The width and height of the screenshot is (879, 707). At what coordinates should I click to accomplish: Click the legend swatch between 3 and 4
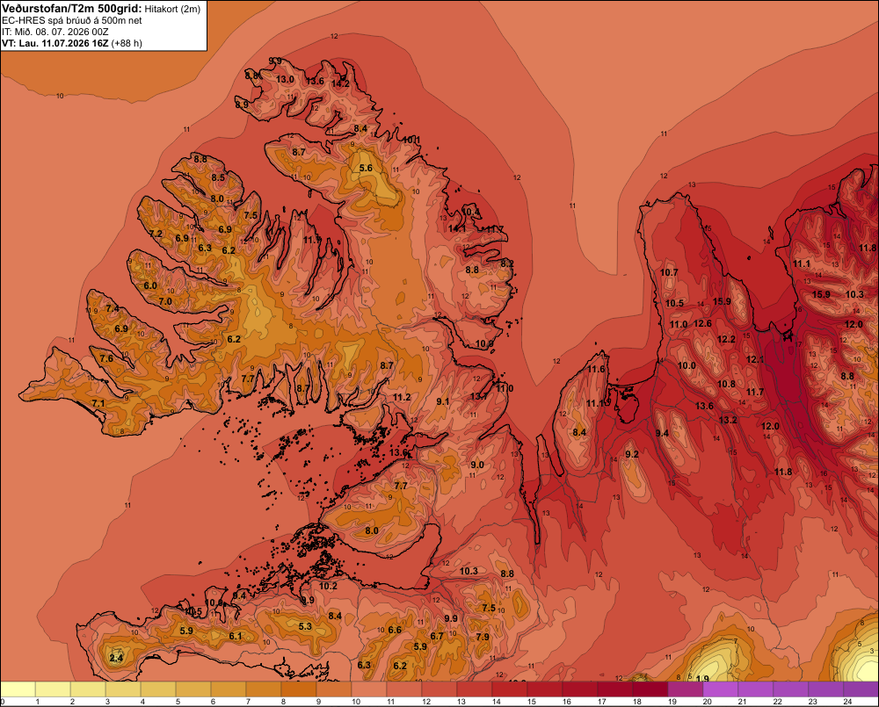point(123,689)
